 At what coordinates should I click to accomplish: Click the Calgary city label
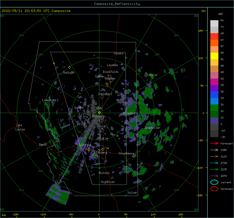coord(101,152)
